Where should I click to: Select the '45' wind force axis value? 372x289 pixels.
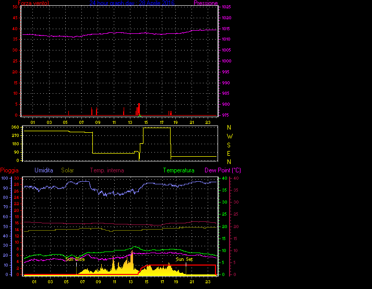click(15, 18)
